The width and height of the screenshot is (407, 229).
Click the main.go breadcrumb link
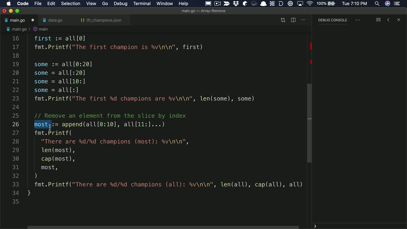(19, 29)
